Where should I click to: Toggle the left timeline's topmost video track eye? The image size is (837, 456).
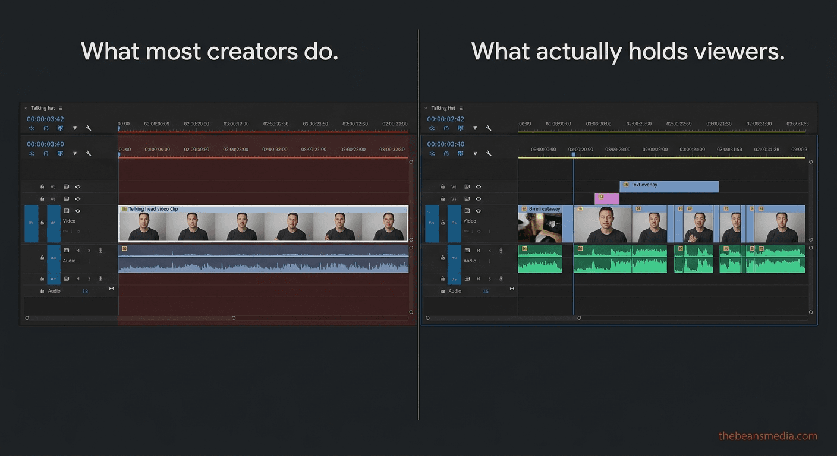[x=78, y=186]
